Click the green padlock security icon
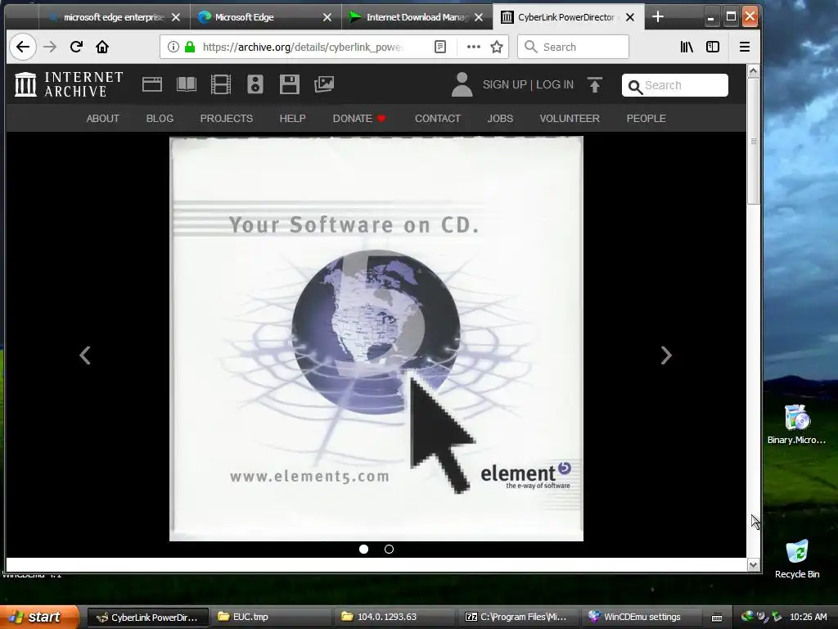 pyautogui.click(x=189, y=47)
